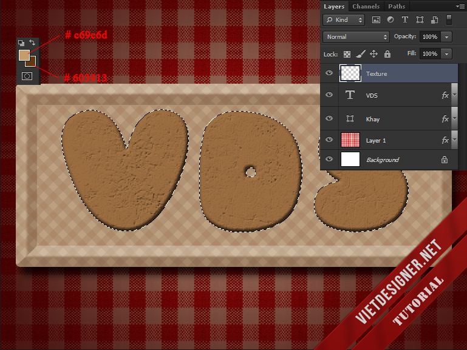467x350 pixels.
Task: Click the Background layer name
Action: pos(383,160)
